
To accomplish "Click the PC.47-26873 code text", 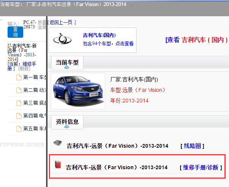I will tap(30, 25).
